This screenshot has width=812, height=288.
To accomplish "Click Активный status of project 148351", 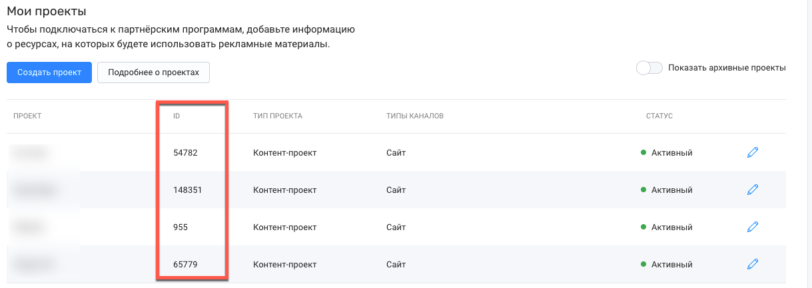I will 667,190.
